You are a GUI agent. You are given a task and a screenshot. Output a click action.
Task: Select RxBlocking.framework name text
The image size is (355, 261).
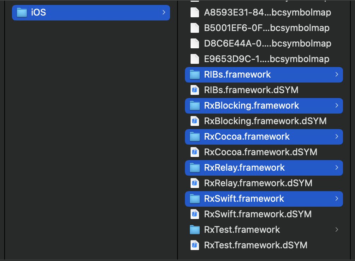(252, 105)
